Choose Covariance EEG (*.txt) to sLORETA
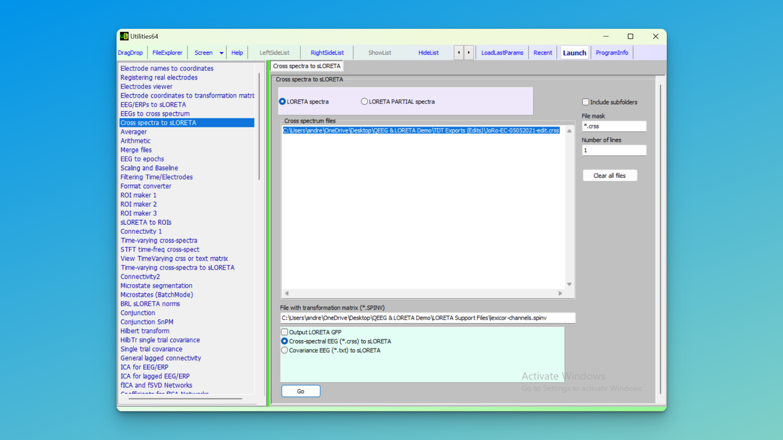Screen dimensions: 783x440 pyautogui.click(x=285, y=350)
